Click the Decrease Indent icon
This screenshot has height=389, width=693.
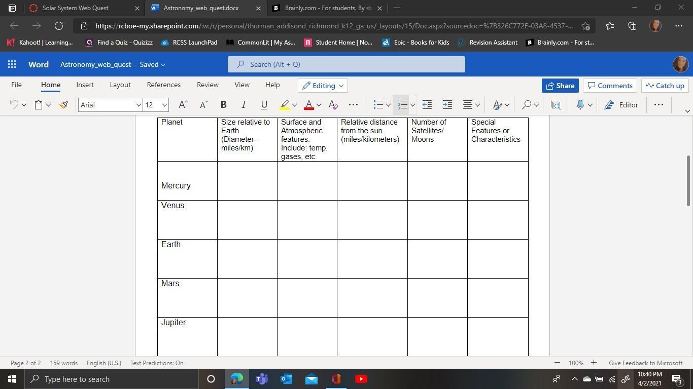pos(427,105)
